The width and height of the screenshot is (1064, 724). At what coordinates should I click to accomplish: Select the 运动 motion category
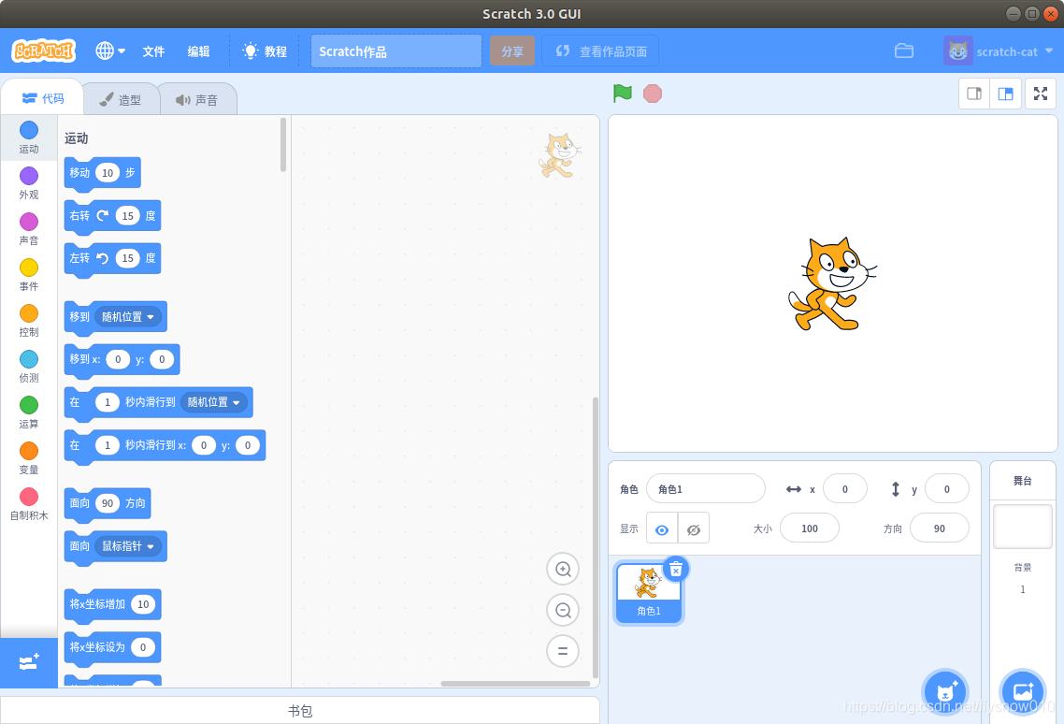28,138
